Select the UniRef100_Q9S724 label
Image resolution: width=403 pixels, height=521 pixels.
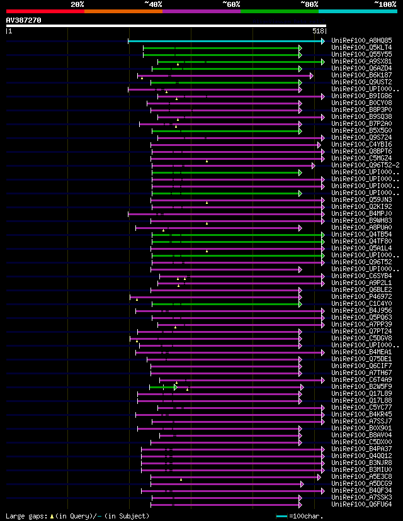click(362, 137)
